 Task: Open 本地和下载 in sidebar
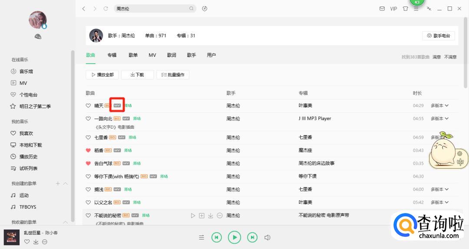click(x=30, y=145)
